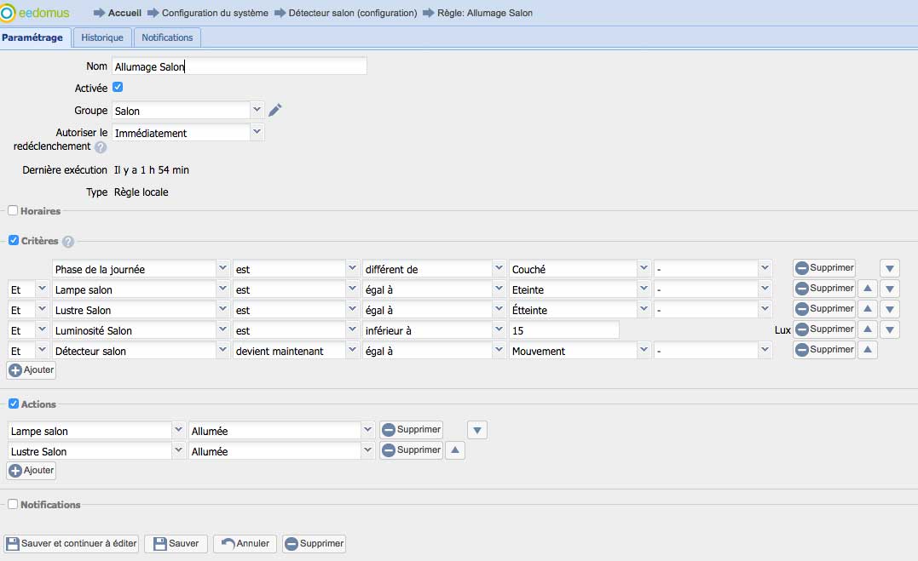
Task: Uncheck the Critères section checkbox
Action: [x=14, y=240]
